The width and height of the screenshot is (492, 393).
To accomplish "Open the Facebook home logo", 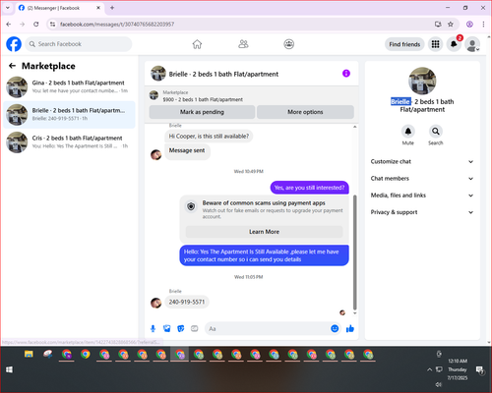I will pyautogui.click(x=14, y=44).
